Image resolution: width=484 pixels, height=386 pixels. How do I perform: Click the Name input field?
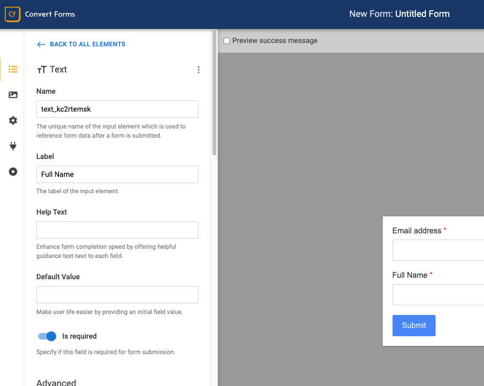coord(117,109)
